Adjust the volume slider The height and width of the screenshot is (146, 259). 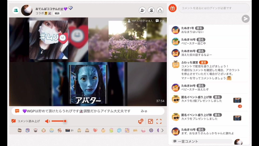[x=59, y=121]
